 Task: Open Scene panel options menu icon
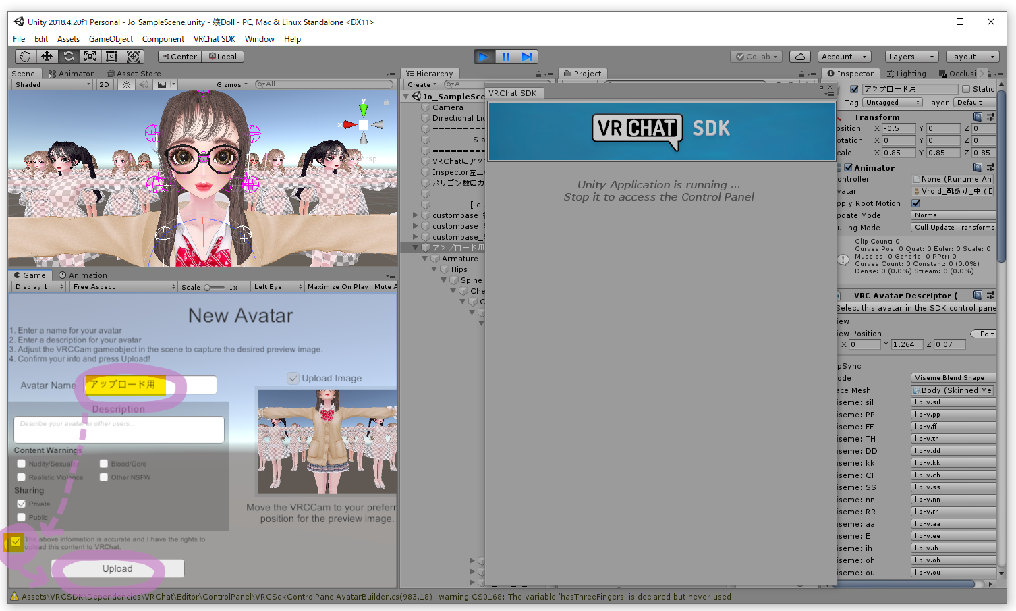[391, 74]
